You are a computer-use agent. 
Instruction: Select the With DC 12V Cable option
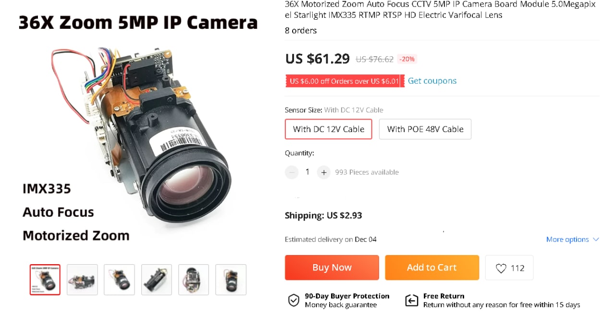click(329, 129)
